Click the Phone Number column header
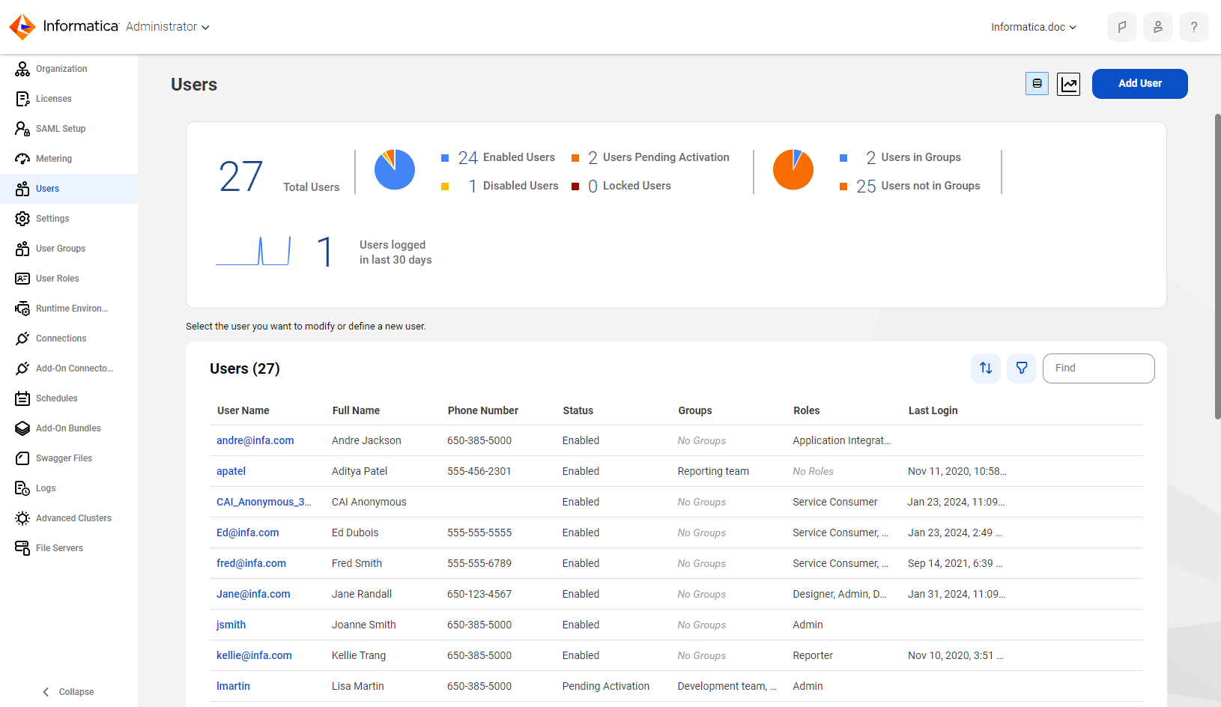This screenshot has width=1221, height=707. pyautogui.click(x=483, y=410)
